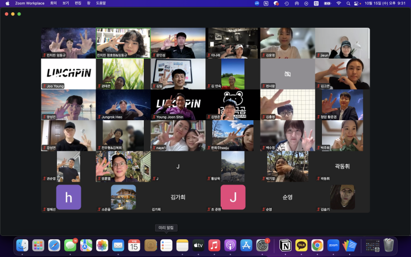Select the 곽동휘 participant tile
411x257 pixels.
point(342,166)
